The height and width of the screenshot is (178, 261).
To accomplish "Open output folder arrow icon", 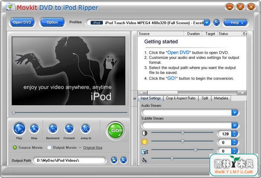I will (123, 160).
